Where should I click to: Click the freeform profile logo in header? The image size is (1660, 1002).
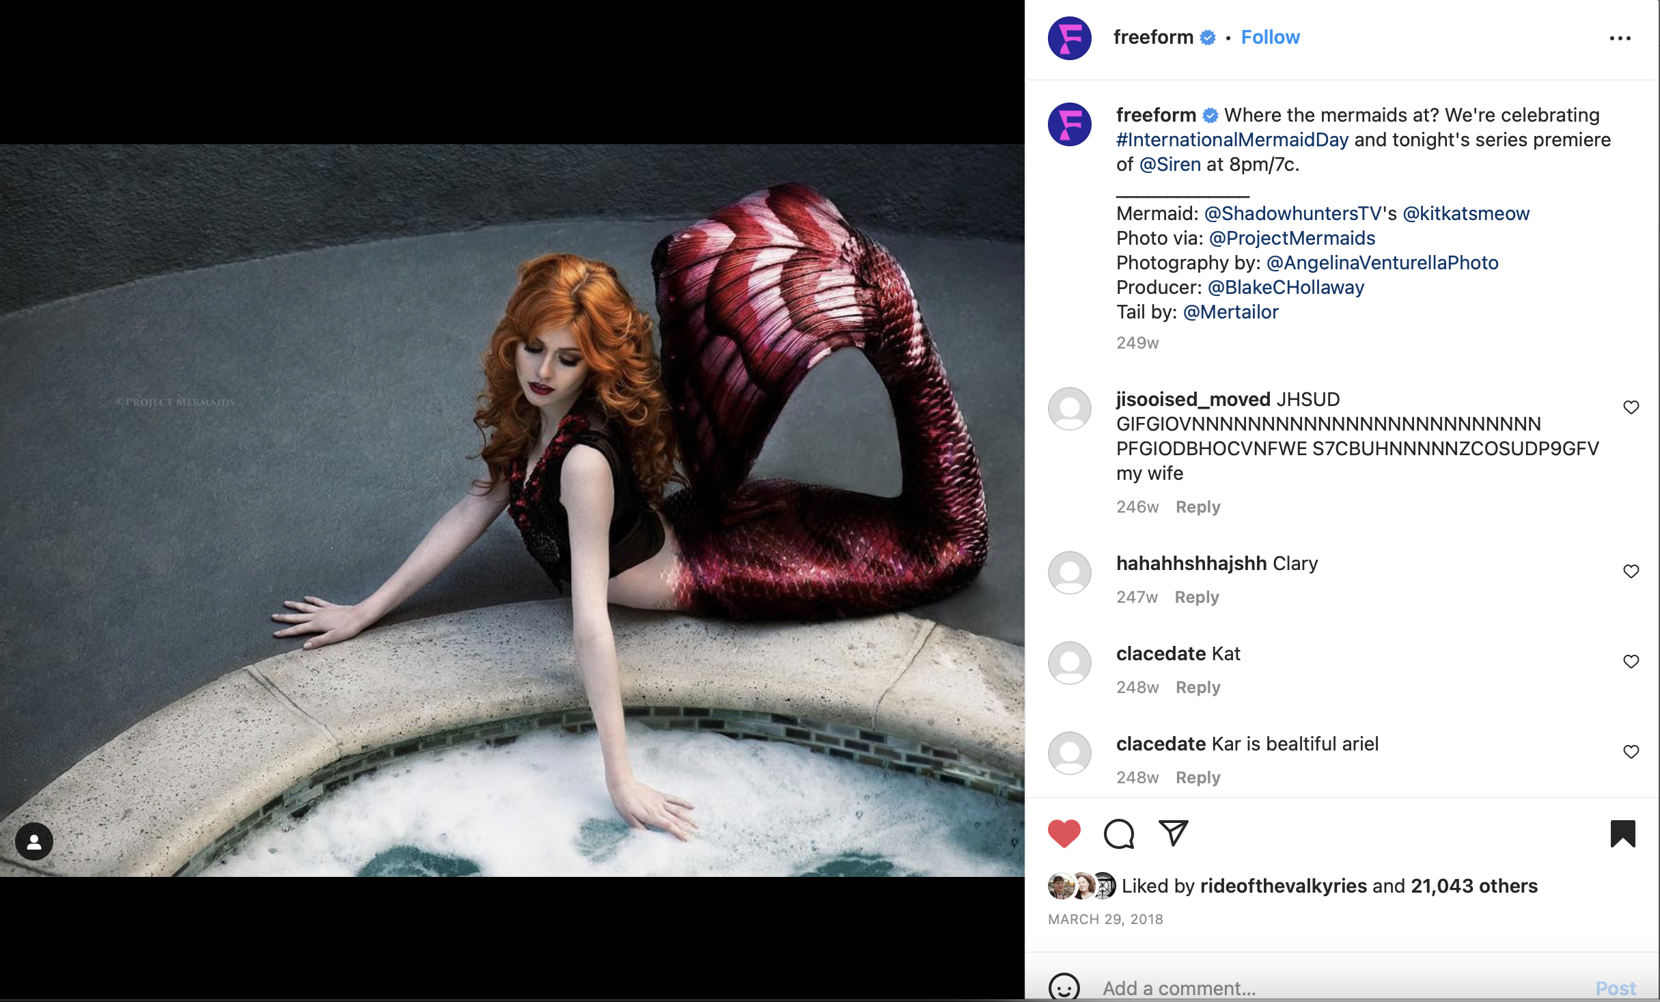pyautogui.click(x=1069, y=38)
